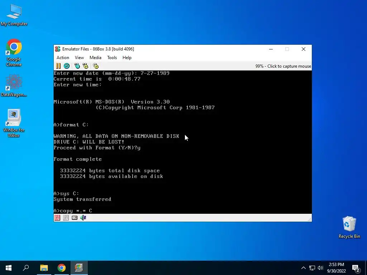Open the Windows Start menu
The width and height of the screenshot is (367, 275).
coord(9,268)
